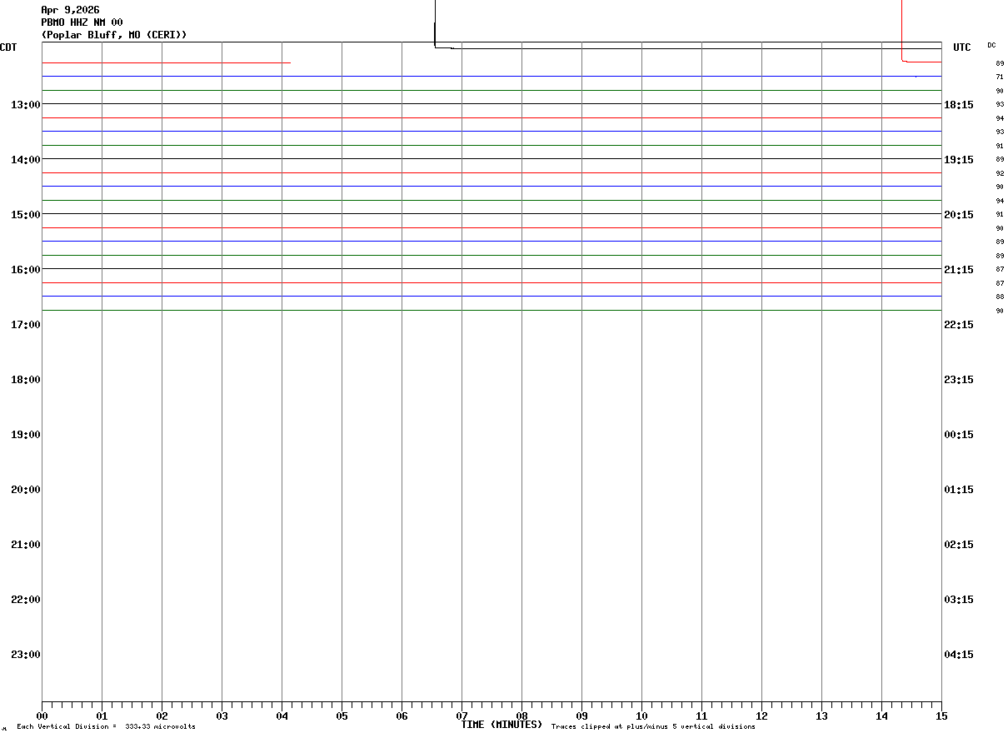Viewport: 1008px width, 738px height.
Task: Select the 17:00 CDT time label
Action: (x=26, y=324)
